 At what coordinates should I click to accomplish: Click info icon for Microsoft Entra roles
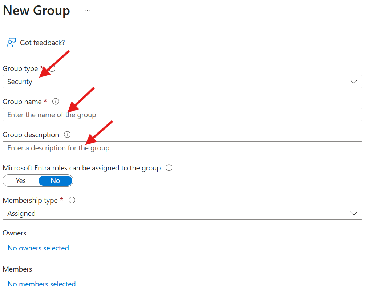tap(169, 168)
